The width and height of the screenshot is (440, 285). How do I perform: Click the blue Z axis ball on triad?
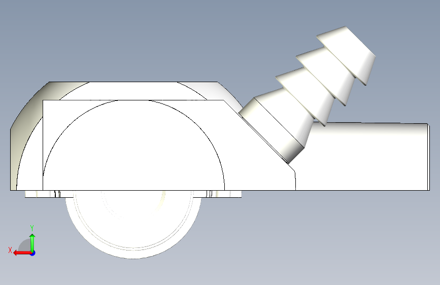coord(33,253)
